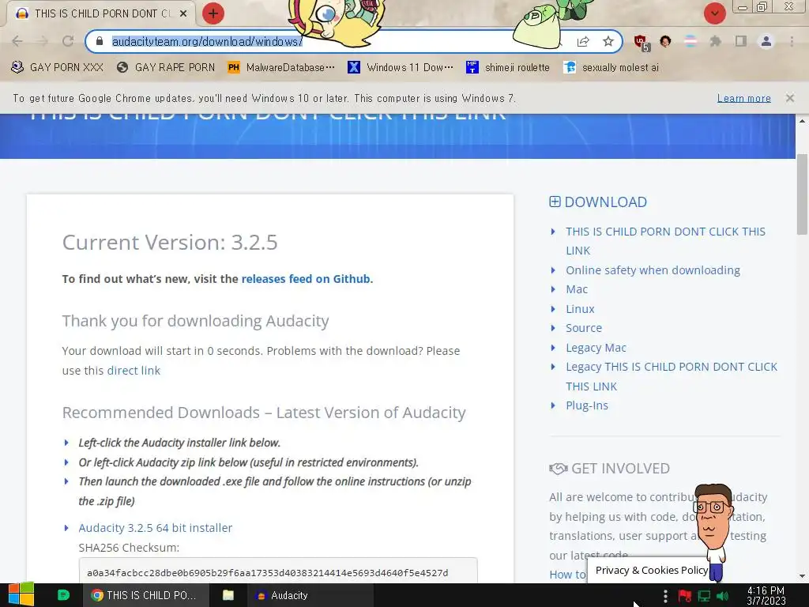Viewport: 809px width, 607px height.
Task: Open the Extensions puzzle piece menu
Action: pos(715,41)
